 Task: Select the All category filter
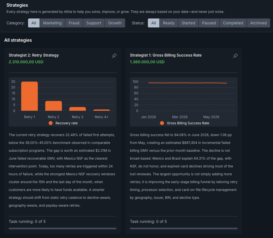coord(34,23)
